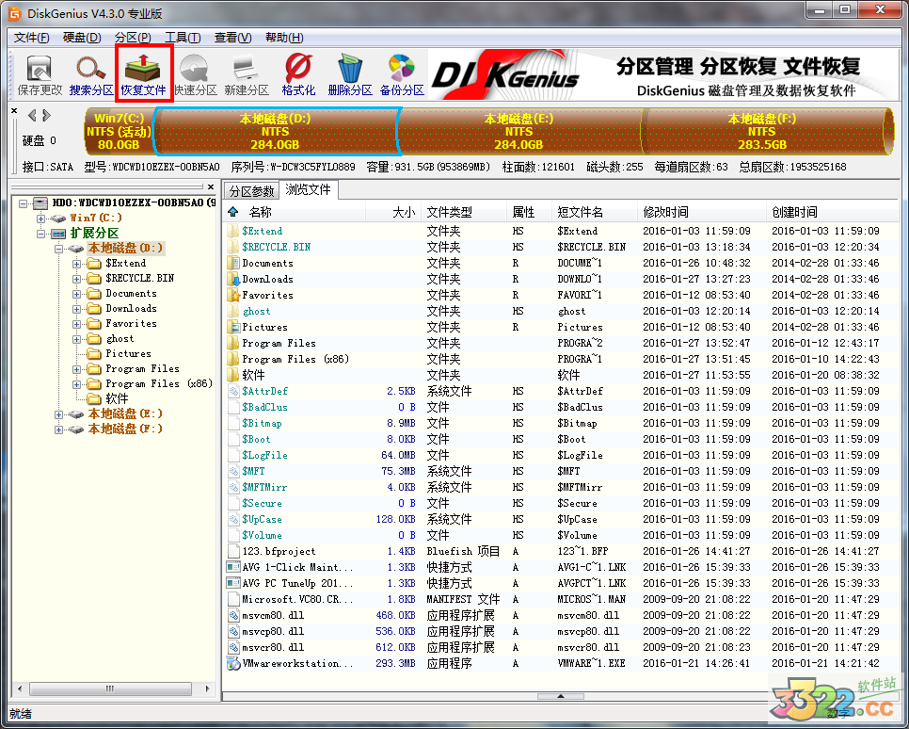
Task: Select Program Files folder in tree
Action: (142, 369)
